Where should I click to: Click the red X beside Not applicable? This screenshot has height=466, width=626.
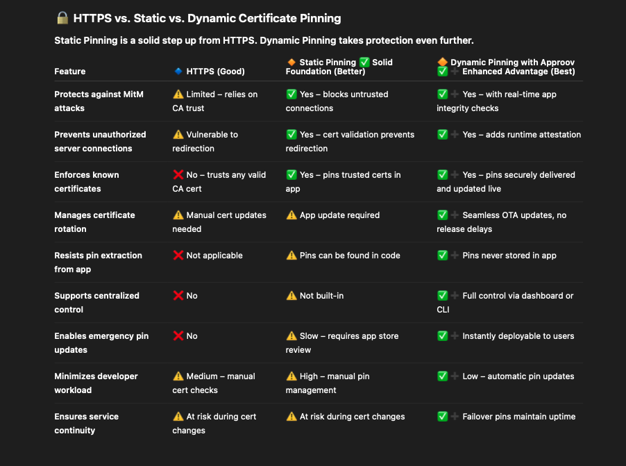tap(178, 255)
